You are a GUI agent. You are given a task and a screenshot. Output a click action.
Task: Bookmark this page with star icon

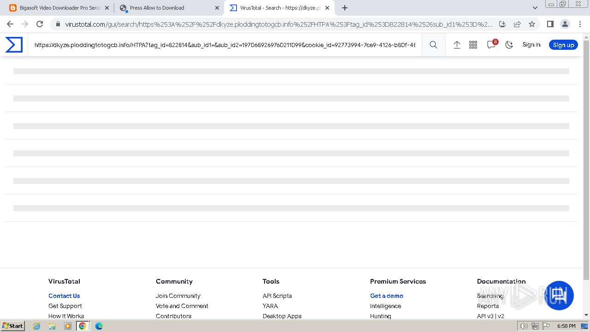[x=532, y=24]
